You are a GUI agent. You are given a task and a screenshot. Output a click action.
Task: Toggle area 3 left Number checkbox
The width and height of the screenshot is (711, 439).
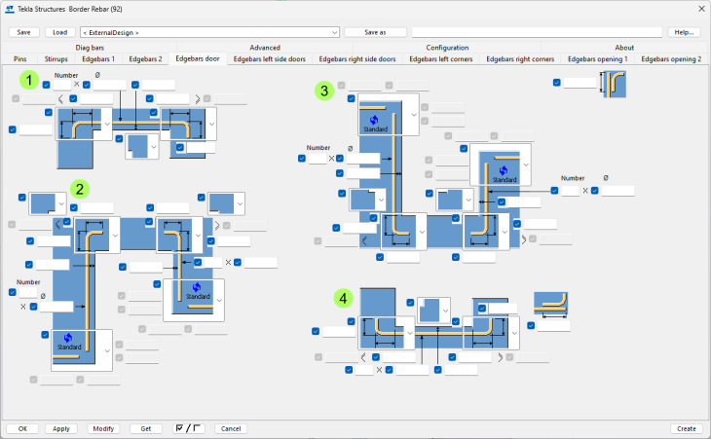click(302, 158)
